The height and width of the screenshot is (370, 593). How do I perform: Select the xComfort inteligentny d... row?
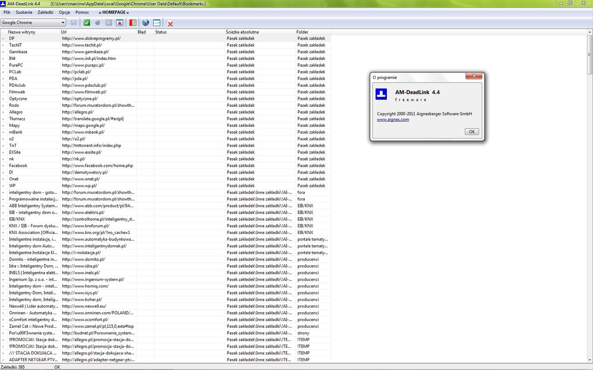166,320
